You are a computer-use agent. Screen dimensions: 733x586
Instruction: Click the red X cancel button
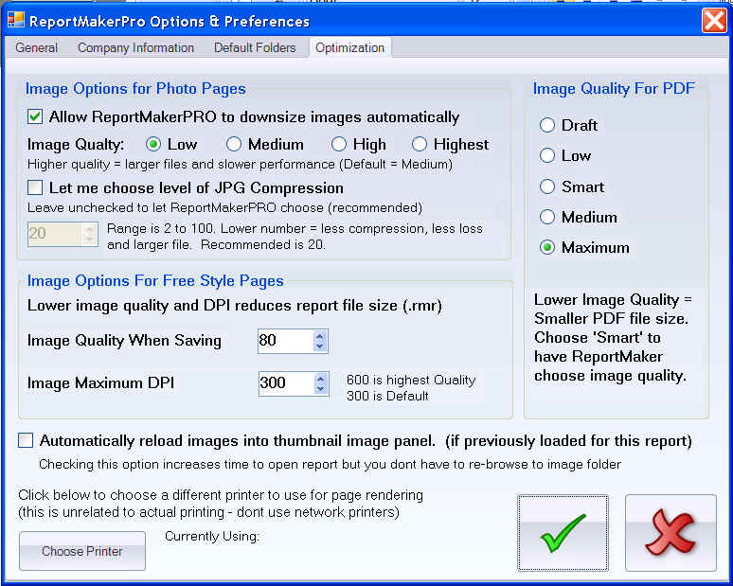pyautogui.click(x=670, y=533)
